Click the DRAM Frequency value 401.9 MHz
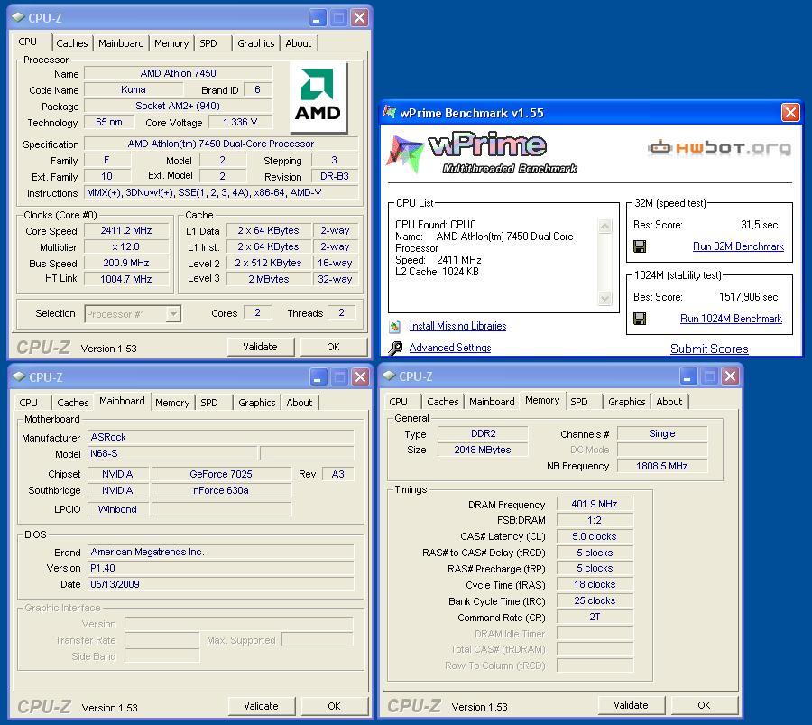812x725 pixels. pos(595,504)
